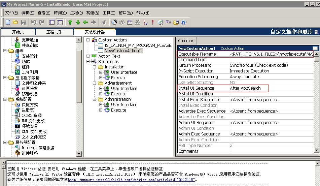
Task: Collapse the 服务器配置 tree folder
Action: tap(5, 143)
